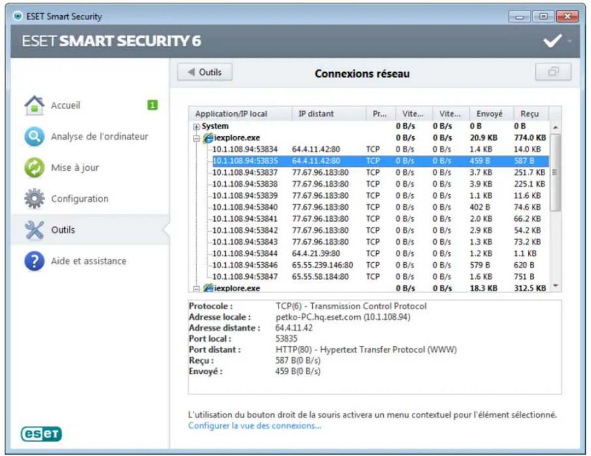Image resolution: width=591 pixels, height=456 pixels.
Task: Click remote IP 64.4.21.39:80 cell
Action: [316, 254]
